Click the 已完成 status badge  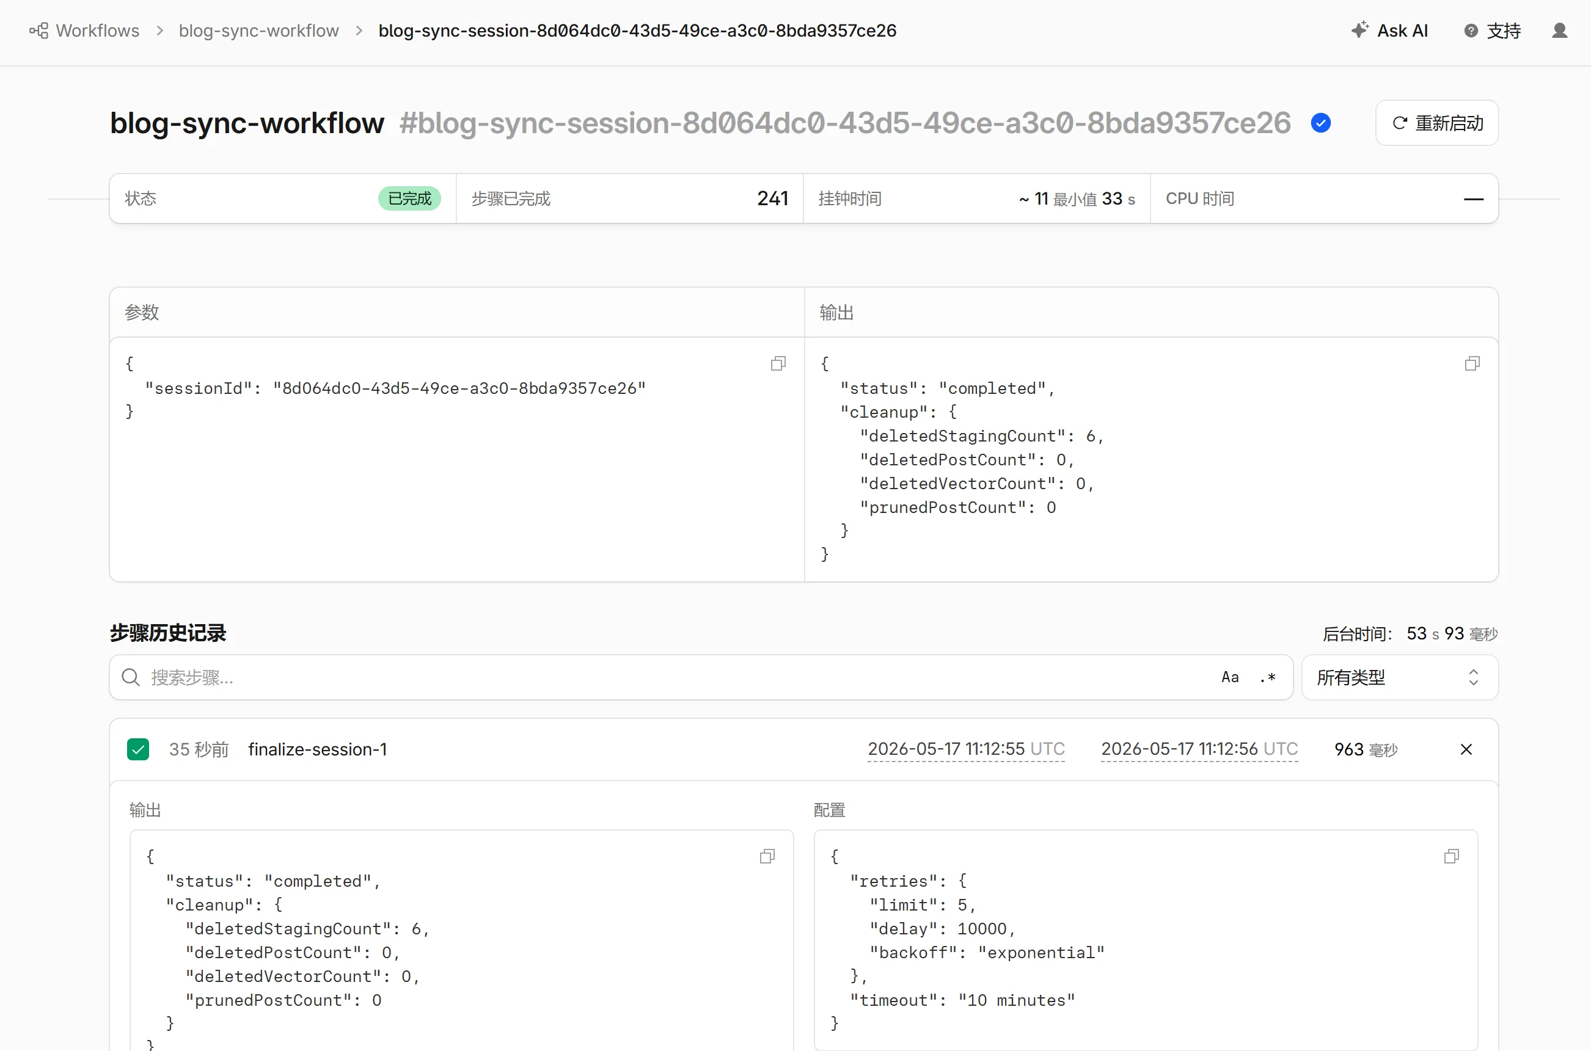click(409, 198)
